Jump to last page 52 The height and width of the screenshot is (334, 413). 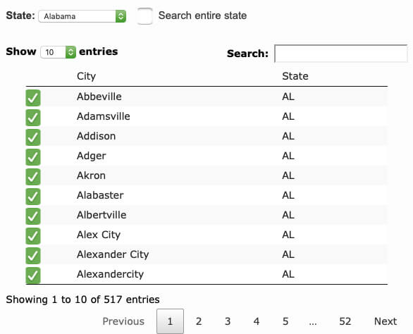tap(345, 321)
